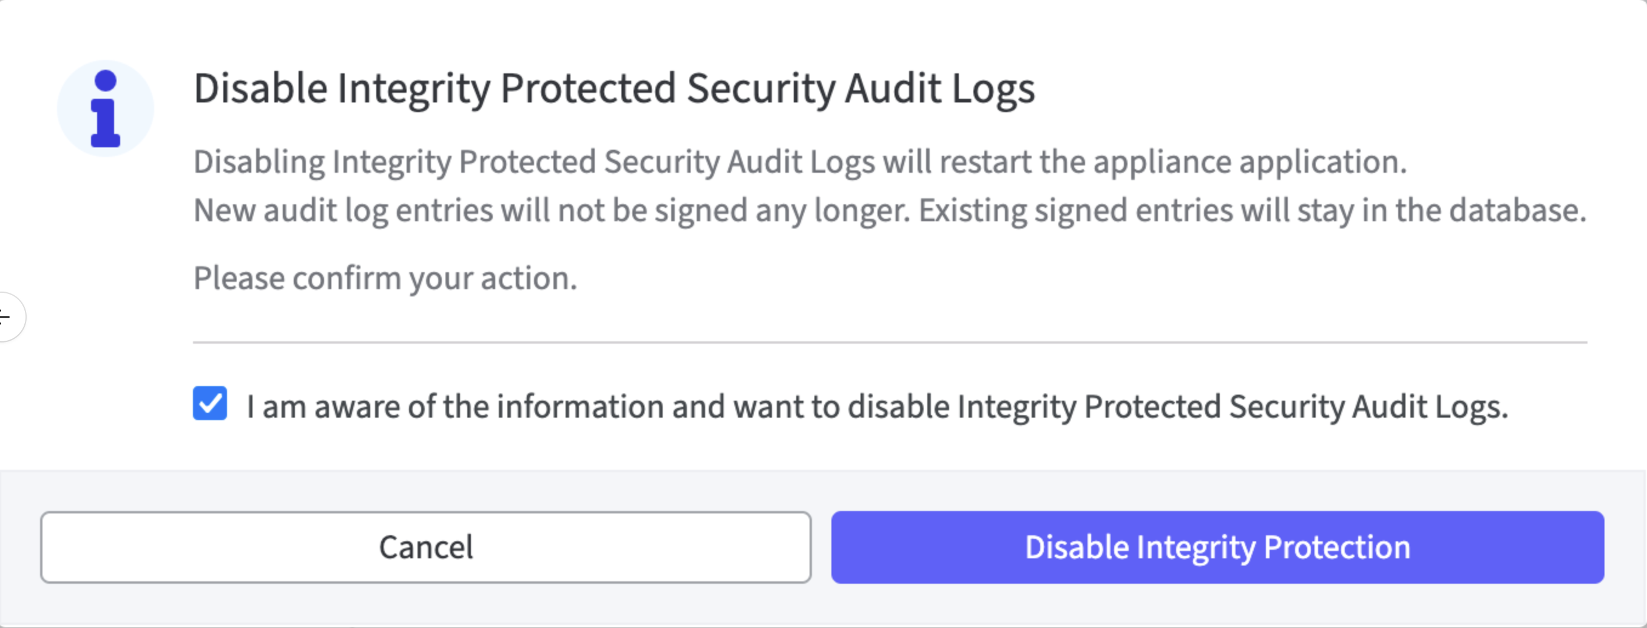Click the word 'Cancel' inside the white button
This screenshot has width=1647, height=628.
click(x=426, y=547)
